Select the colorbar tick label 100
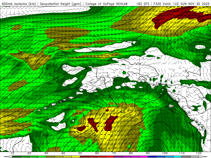 tap(165, 153)
